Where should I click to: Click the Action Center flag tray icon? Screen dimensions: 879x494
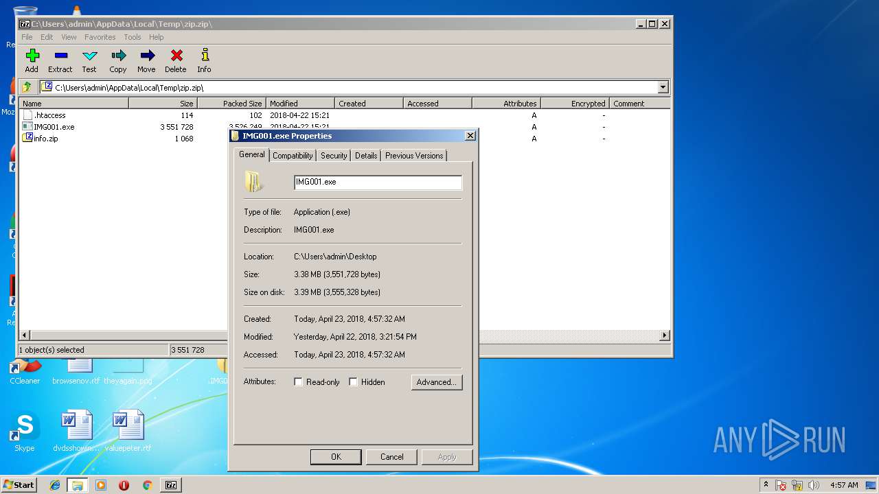point(781,485)
